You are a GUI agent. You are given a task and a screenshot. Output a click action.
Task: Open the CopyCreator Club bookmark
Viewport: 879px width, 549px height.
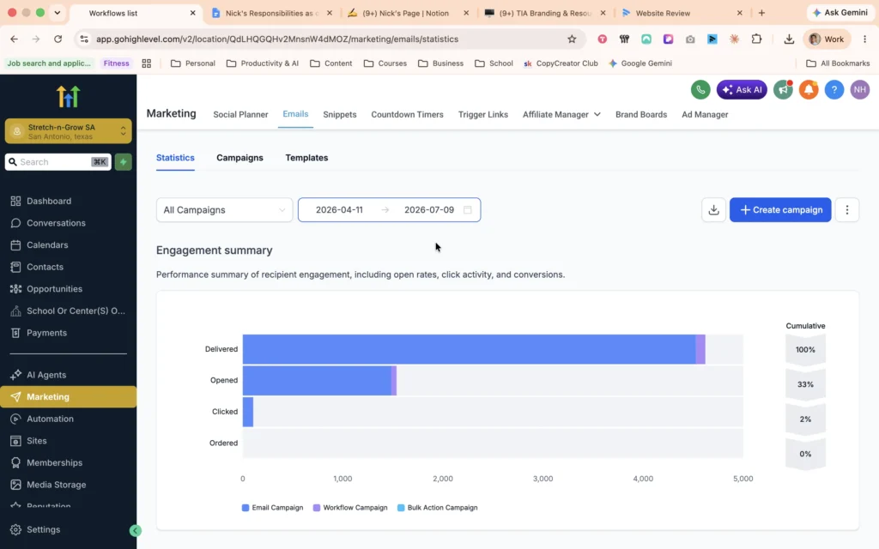(x=561, y=63)
